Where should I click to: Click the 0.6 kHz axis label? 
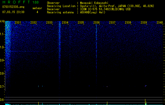point(2,100)
